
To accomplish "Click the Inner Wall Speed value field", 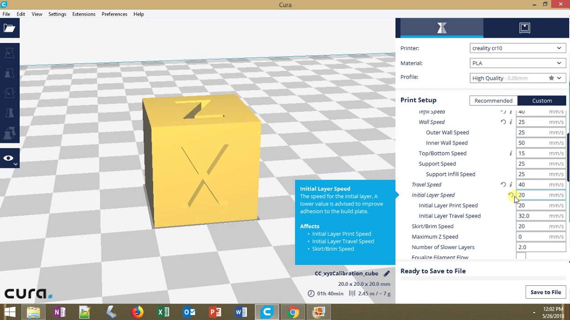I will click(x=541, y=143).
